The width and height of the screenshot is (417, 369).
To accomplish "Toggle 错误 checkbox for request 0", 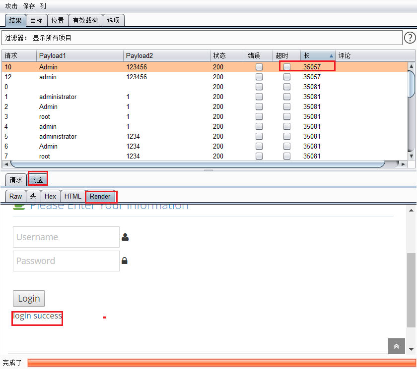I will (259, 87).
